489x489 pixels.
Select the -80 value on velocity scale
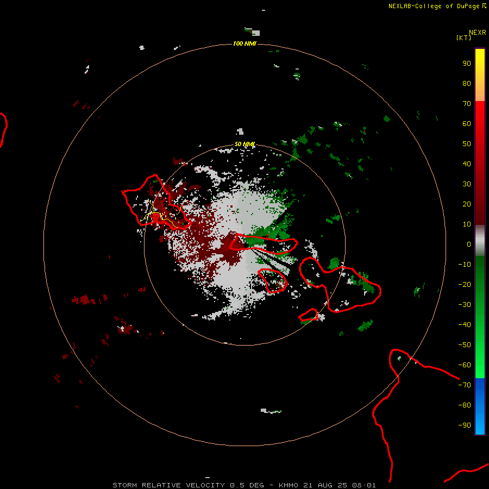[x=465, y=405]
